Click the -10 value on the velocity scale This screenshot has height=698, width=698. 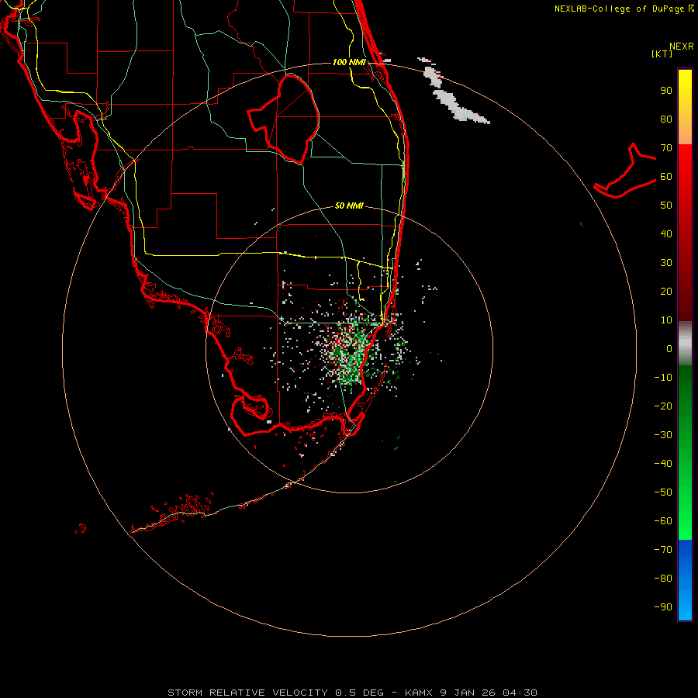pos(663,378)
